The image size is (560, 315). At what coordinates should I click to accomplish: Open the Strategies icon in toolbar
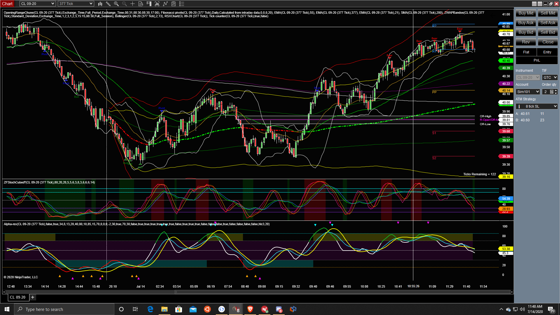tap(174, 4)
